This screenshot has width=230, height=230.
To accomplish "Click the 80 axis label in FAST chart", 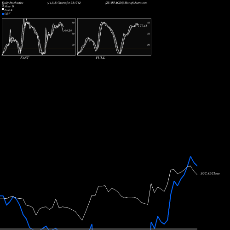I will (73, 23).
